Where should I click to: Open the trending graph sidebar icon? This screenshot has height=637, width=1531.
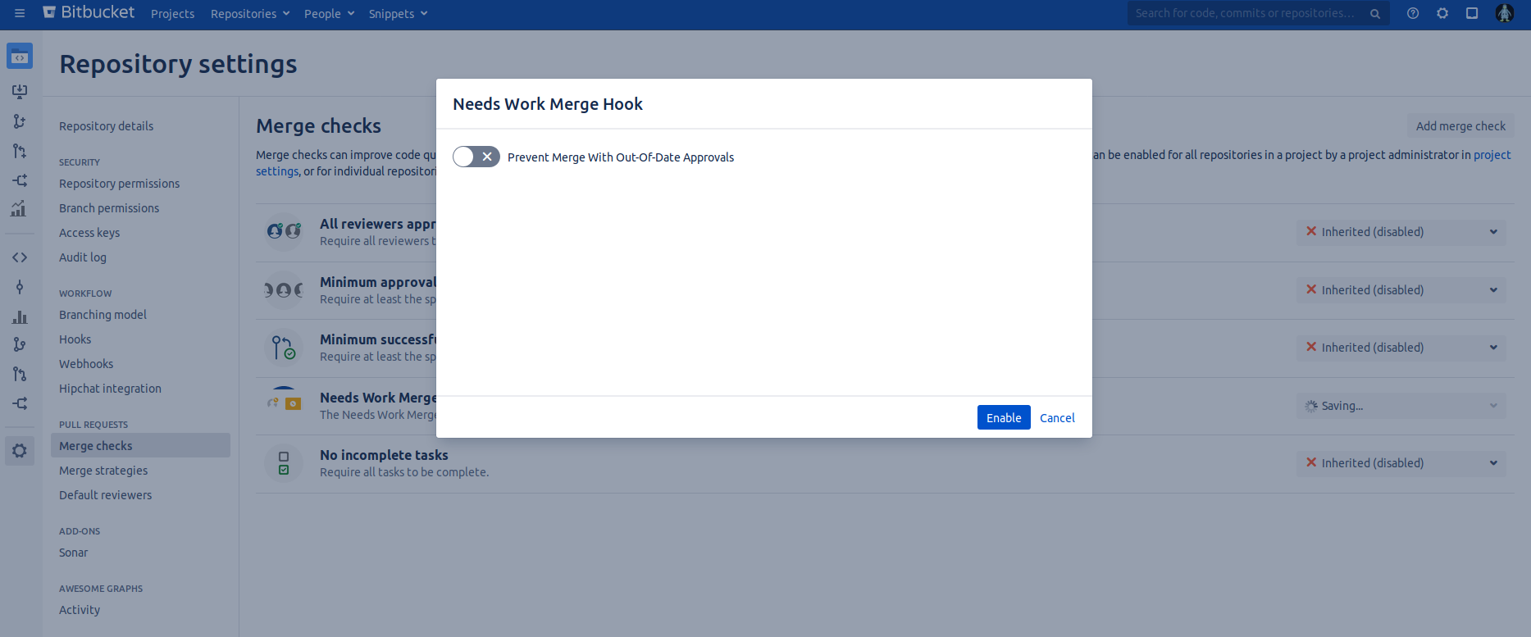pyautogui.click(x=20, y=208)
